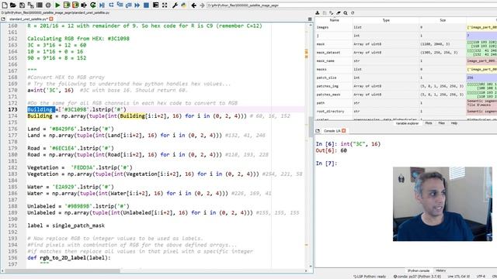Toggle fullscreen mode icon
The image size is (497, 279).
click(x=165, y=5)
